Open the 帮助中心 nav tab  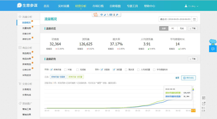coord(149,6)
